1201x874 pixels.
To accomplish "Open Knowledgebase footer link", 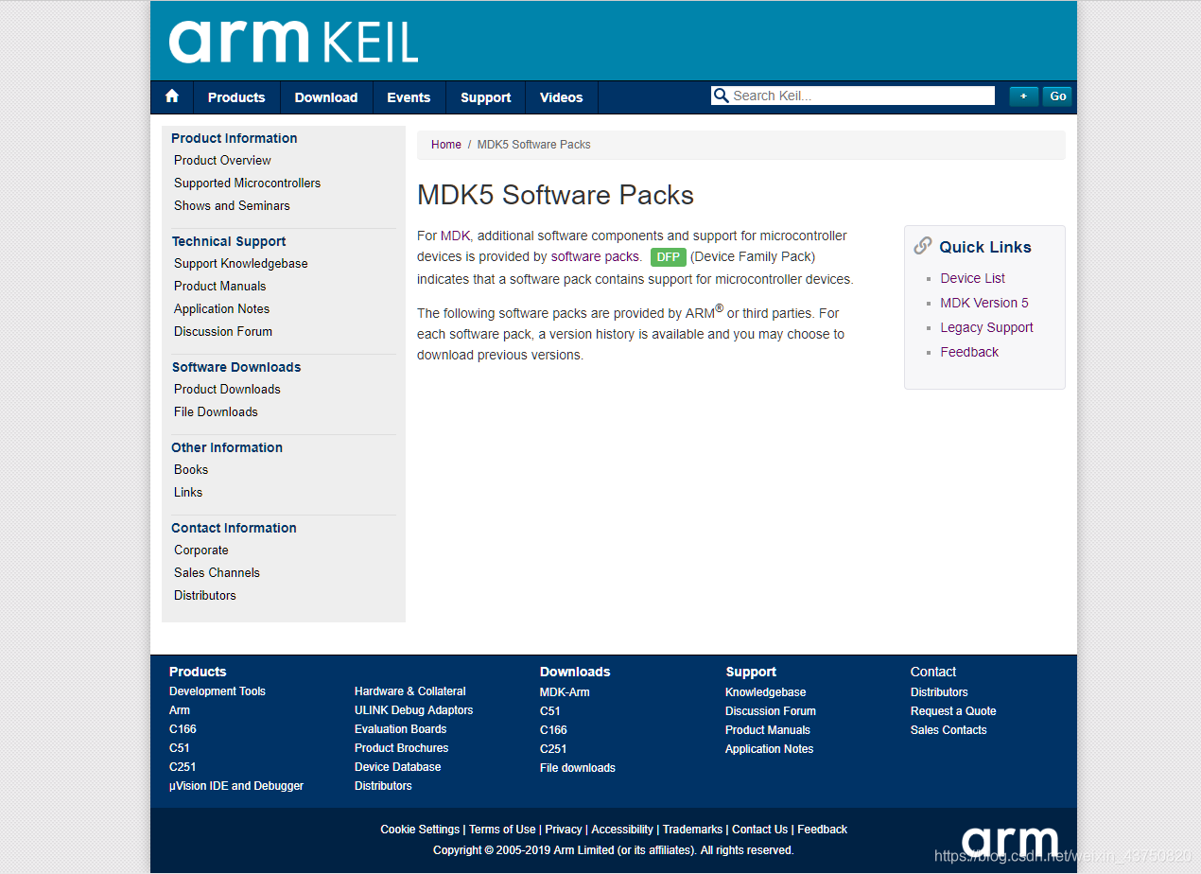I will tap(765, 692).
